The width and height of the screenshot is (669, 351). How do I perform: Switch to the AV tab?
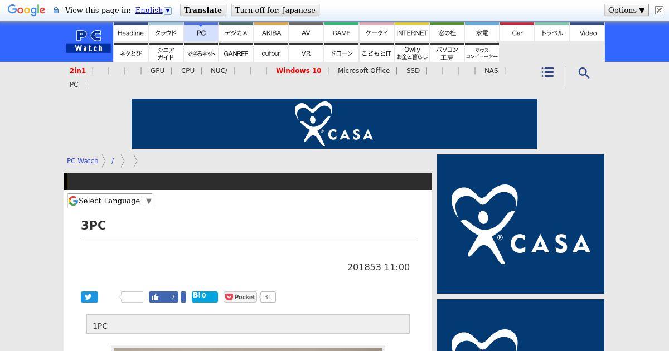(306, 33)
